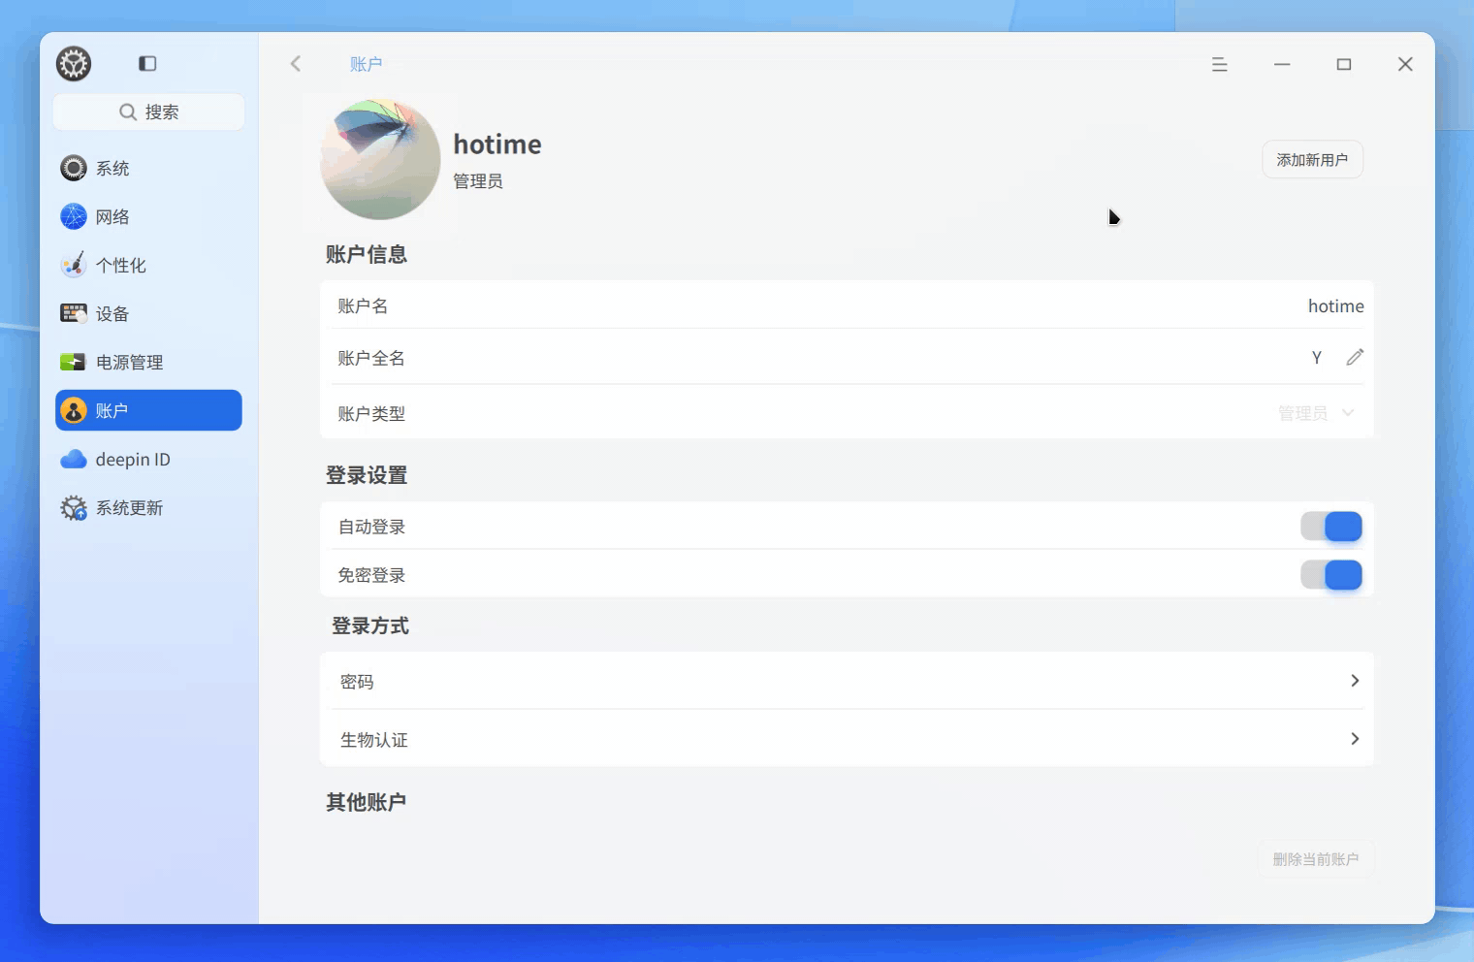Select the 电源管理 power icon
Image resolution: width=1474 pixels, height=962 pixels.
pos(74,363)
